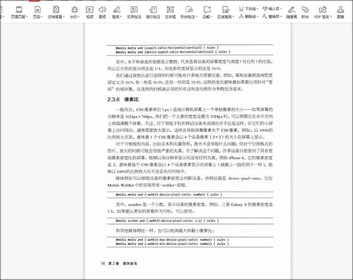Insert 音频 audio with the speaker icon
Screen dimensions: 353x280
click(102, 12)
